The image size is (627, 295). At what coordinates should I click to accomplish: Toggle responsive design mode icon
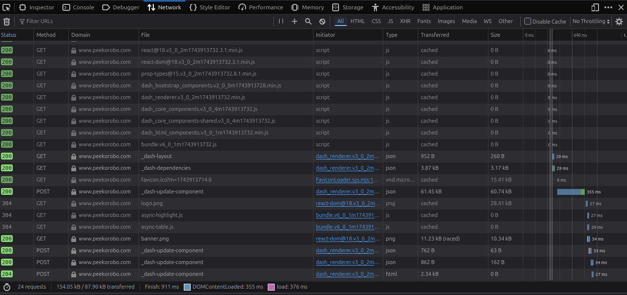click(595, 7)
